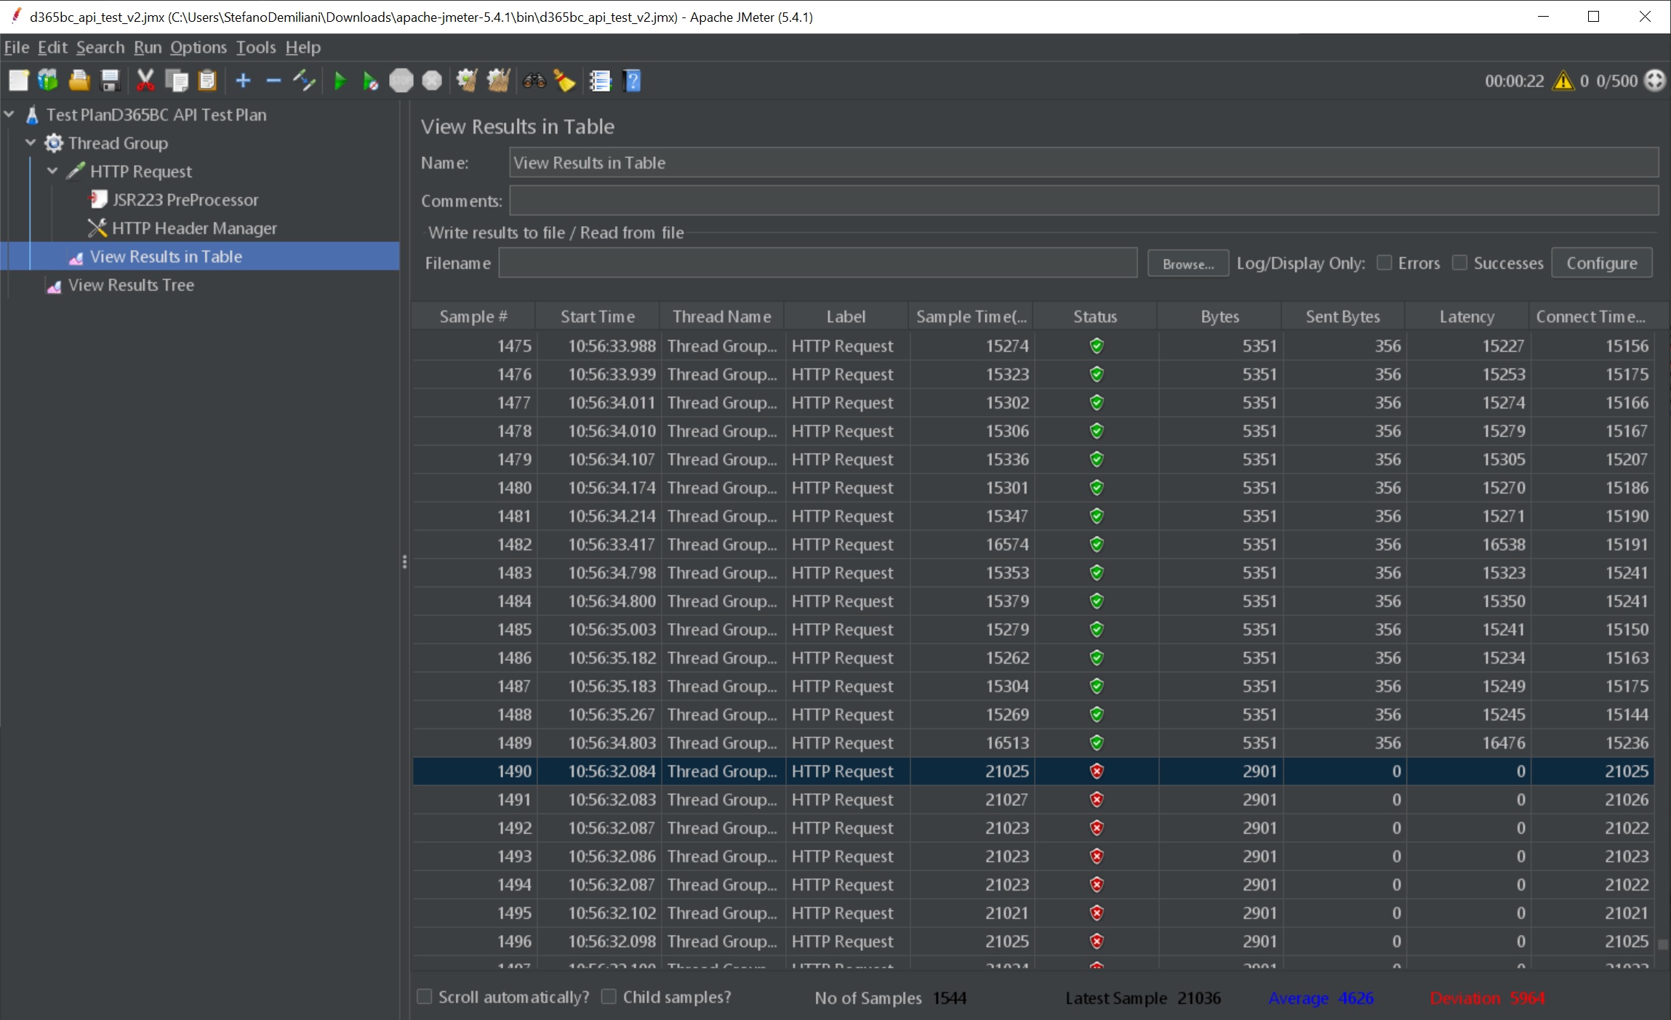Click the Clear All double-broom icon
Screen dimensions: 1671x1020
point(498,81)
